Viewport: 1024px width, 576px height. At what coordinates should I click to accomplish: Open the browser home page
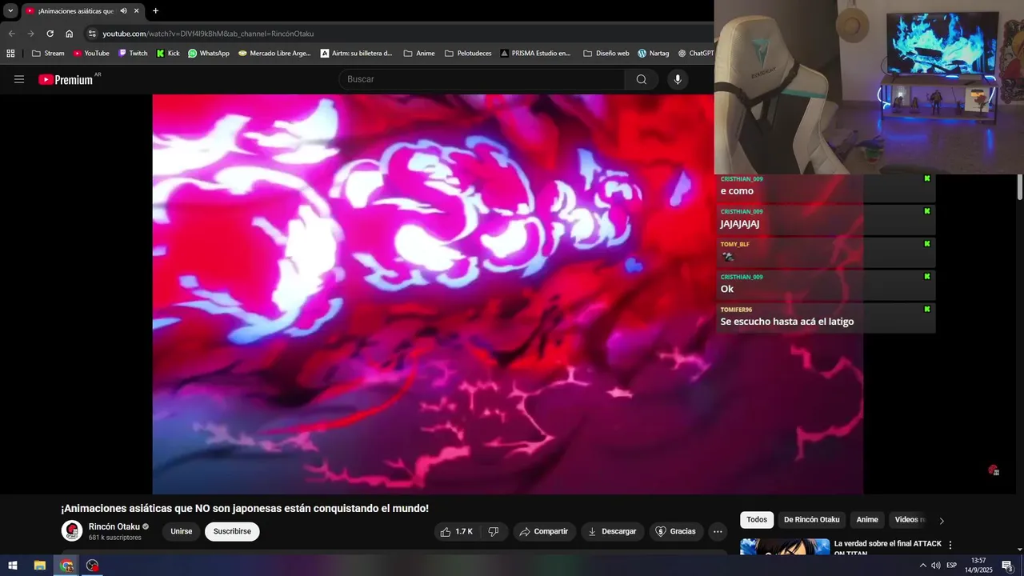click(x=69, y=34)
